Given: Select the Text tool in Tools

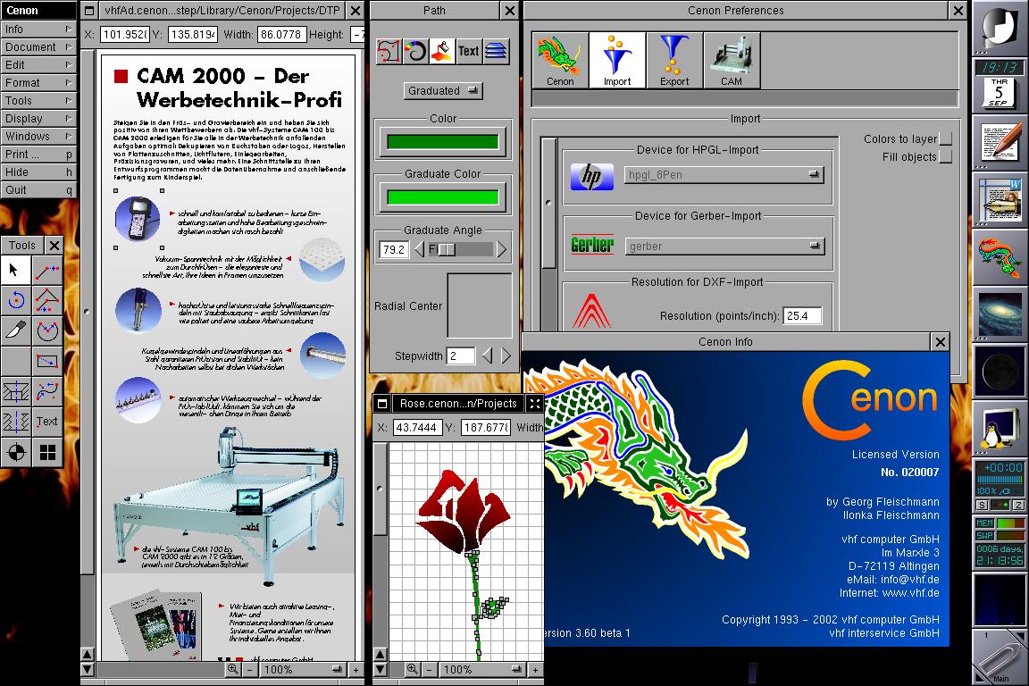Looking at the screenshot, I should 47,422.
